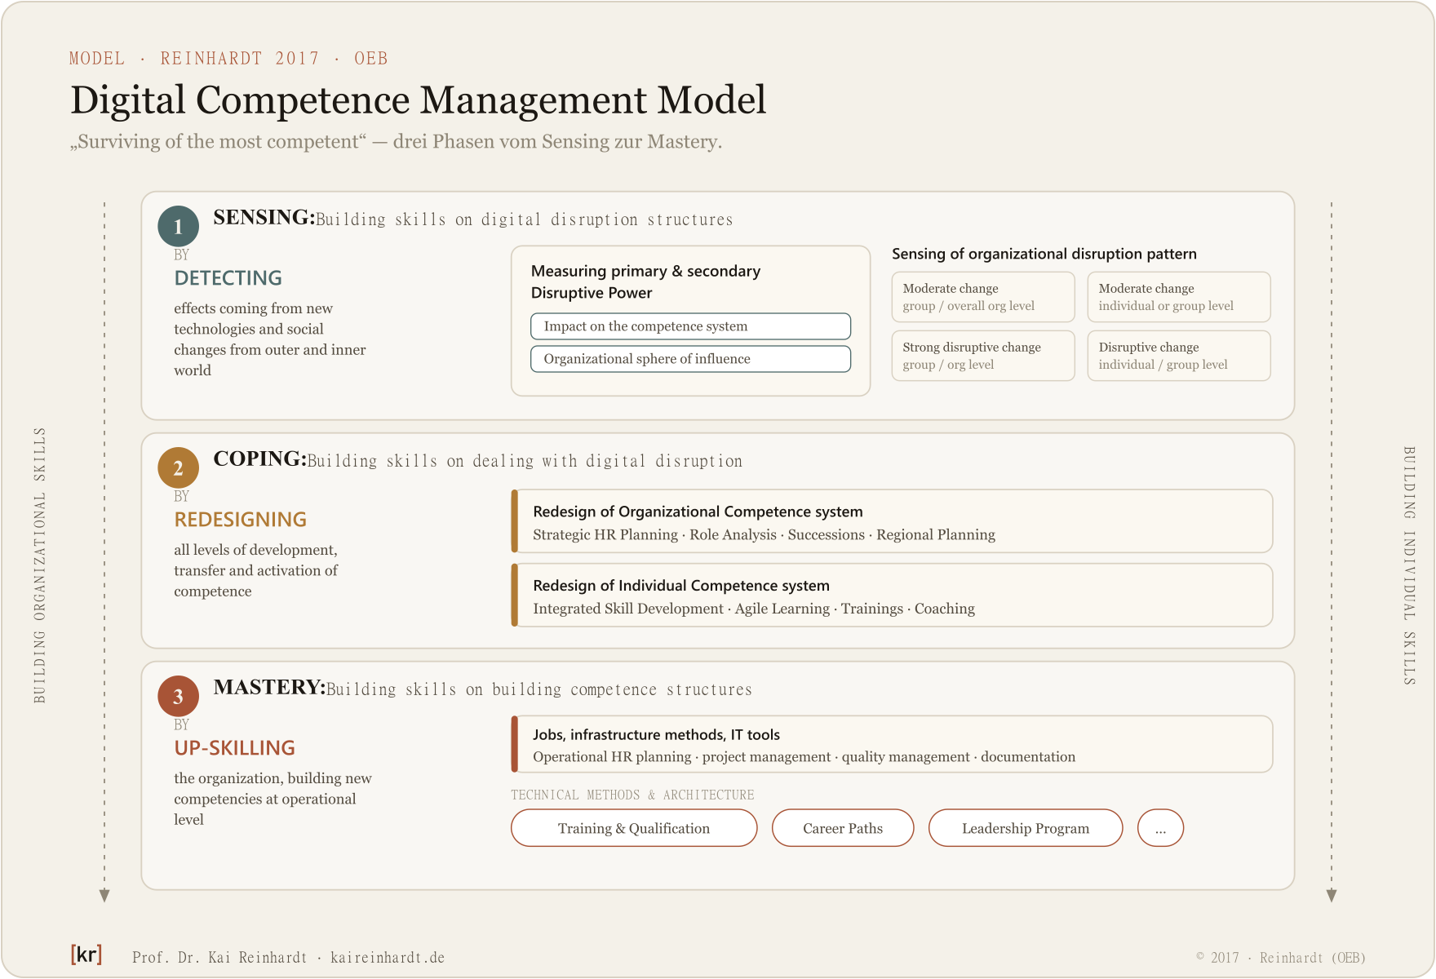Screen dimensions: 1436x979
Task: Click the subtitle Surviving of the most competent
Action: 396,142
